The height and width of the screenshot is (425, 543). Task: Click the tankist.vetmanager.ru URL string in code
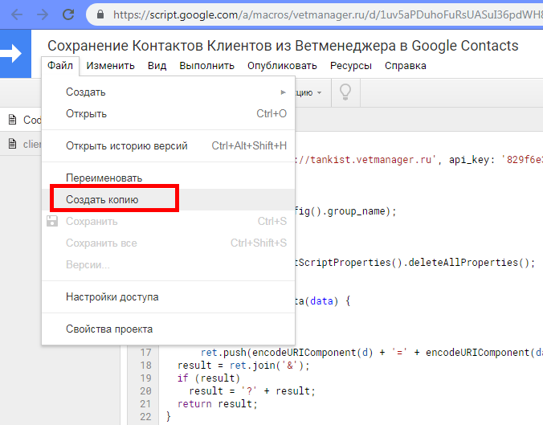tap(365, 160)
